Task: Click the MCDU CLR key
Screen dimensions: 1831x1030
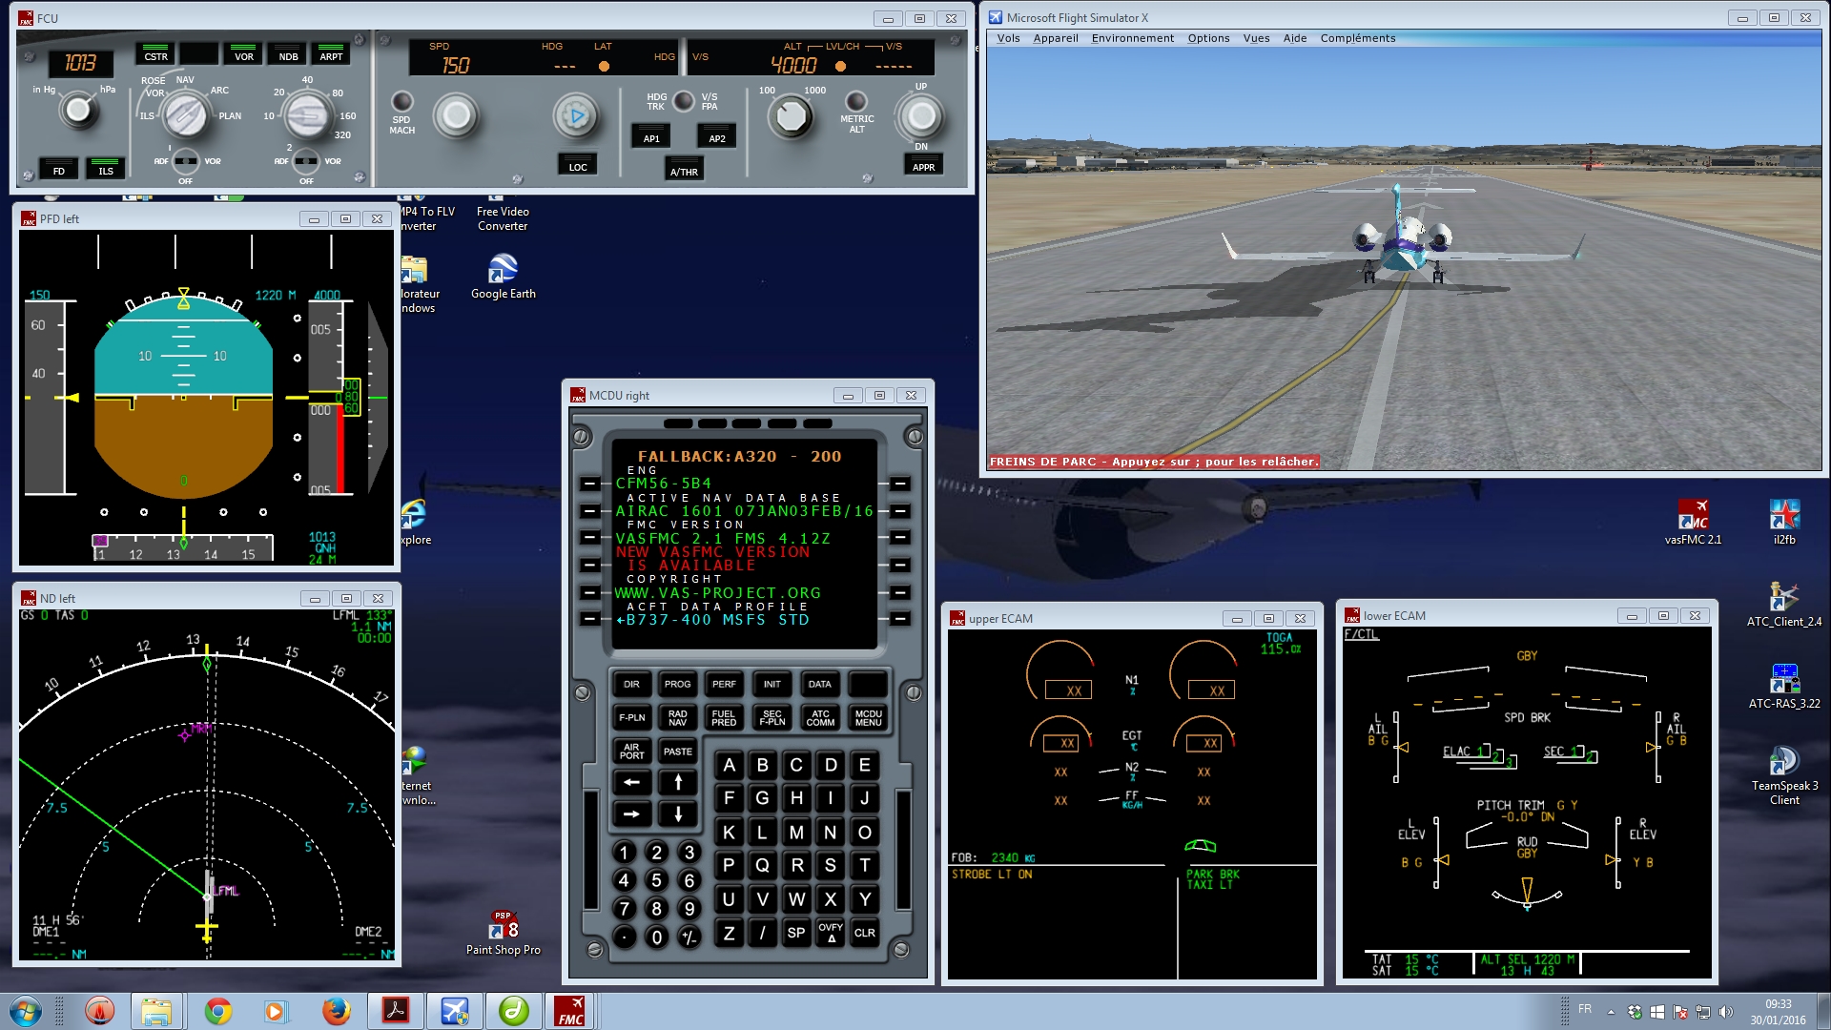Action: click(x=864, y=933)
